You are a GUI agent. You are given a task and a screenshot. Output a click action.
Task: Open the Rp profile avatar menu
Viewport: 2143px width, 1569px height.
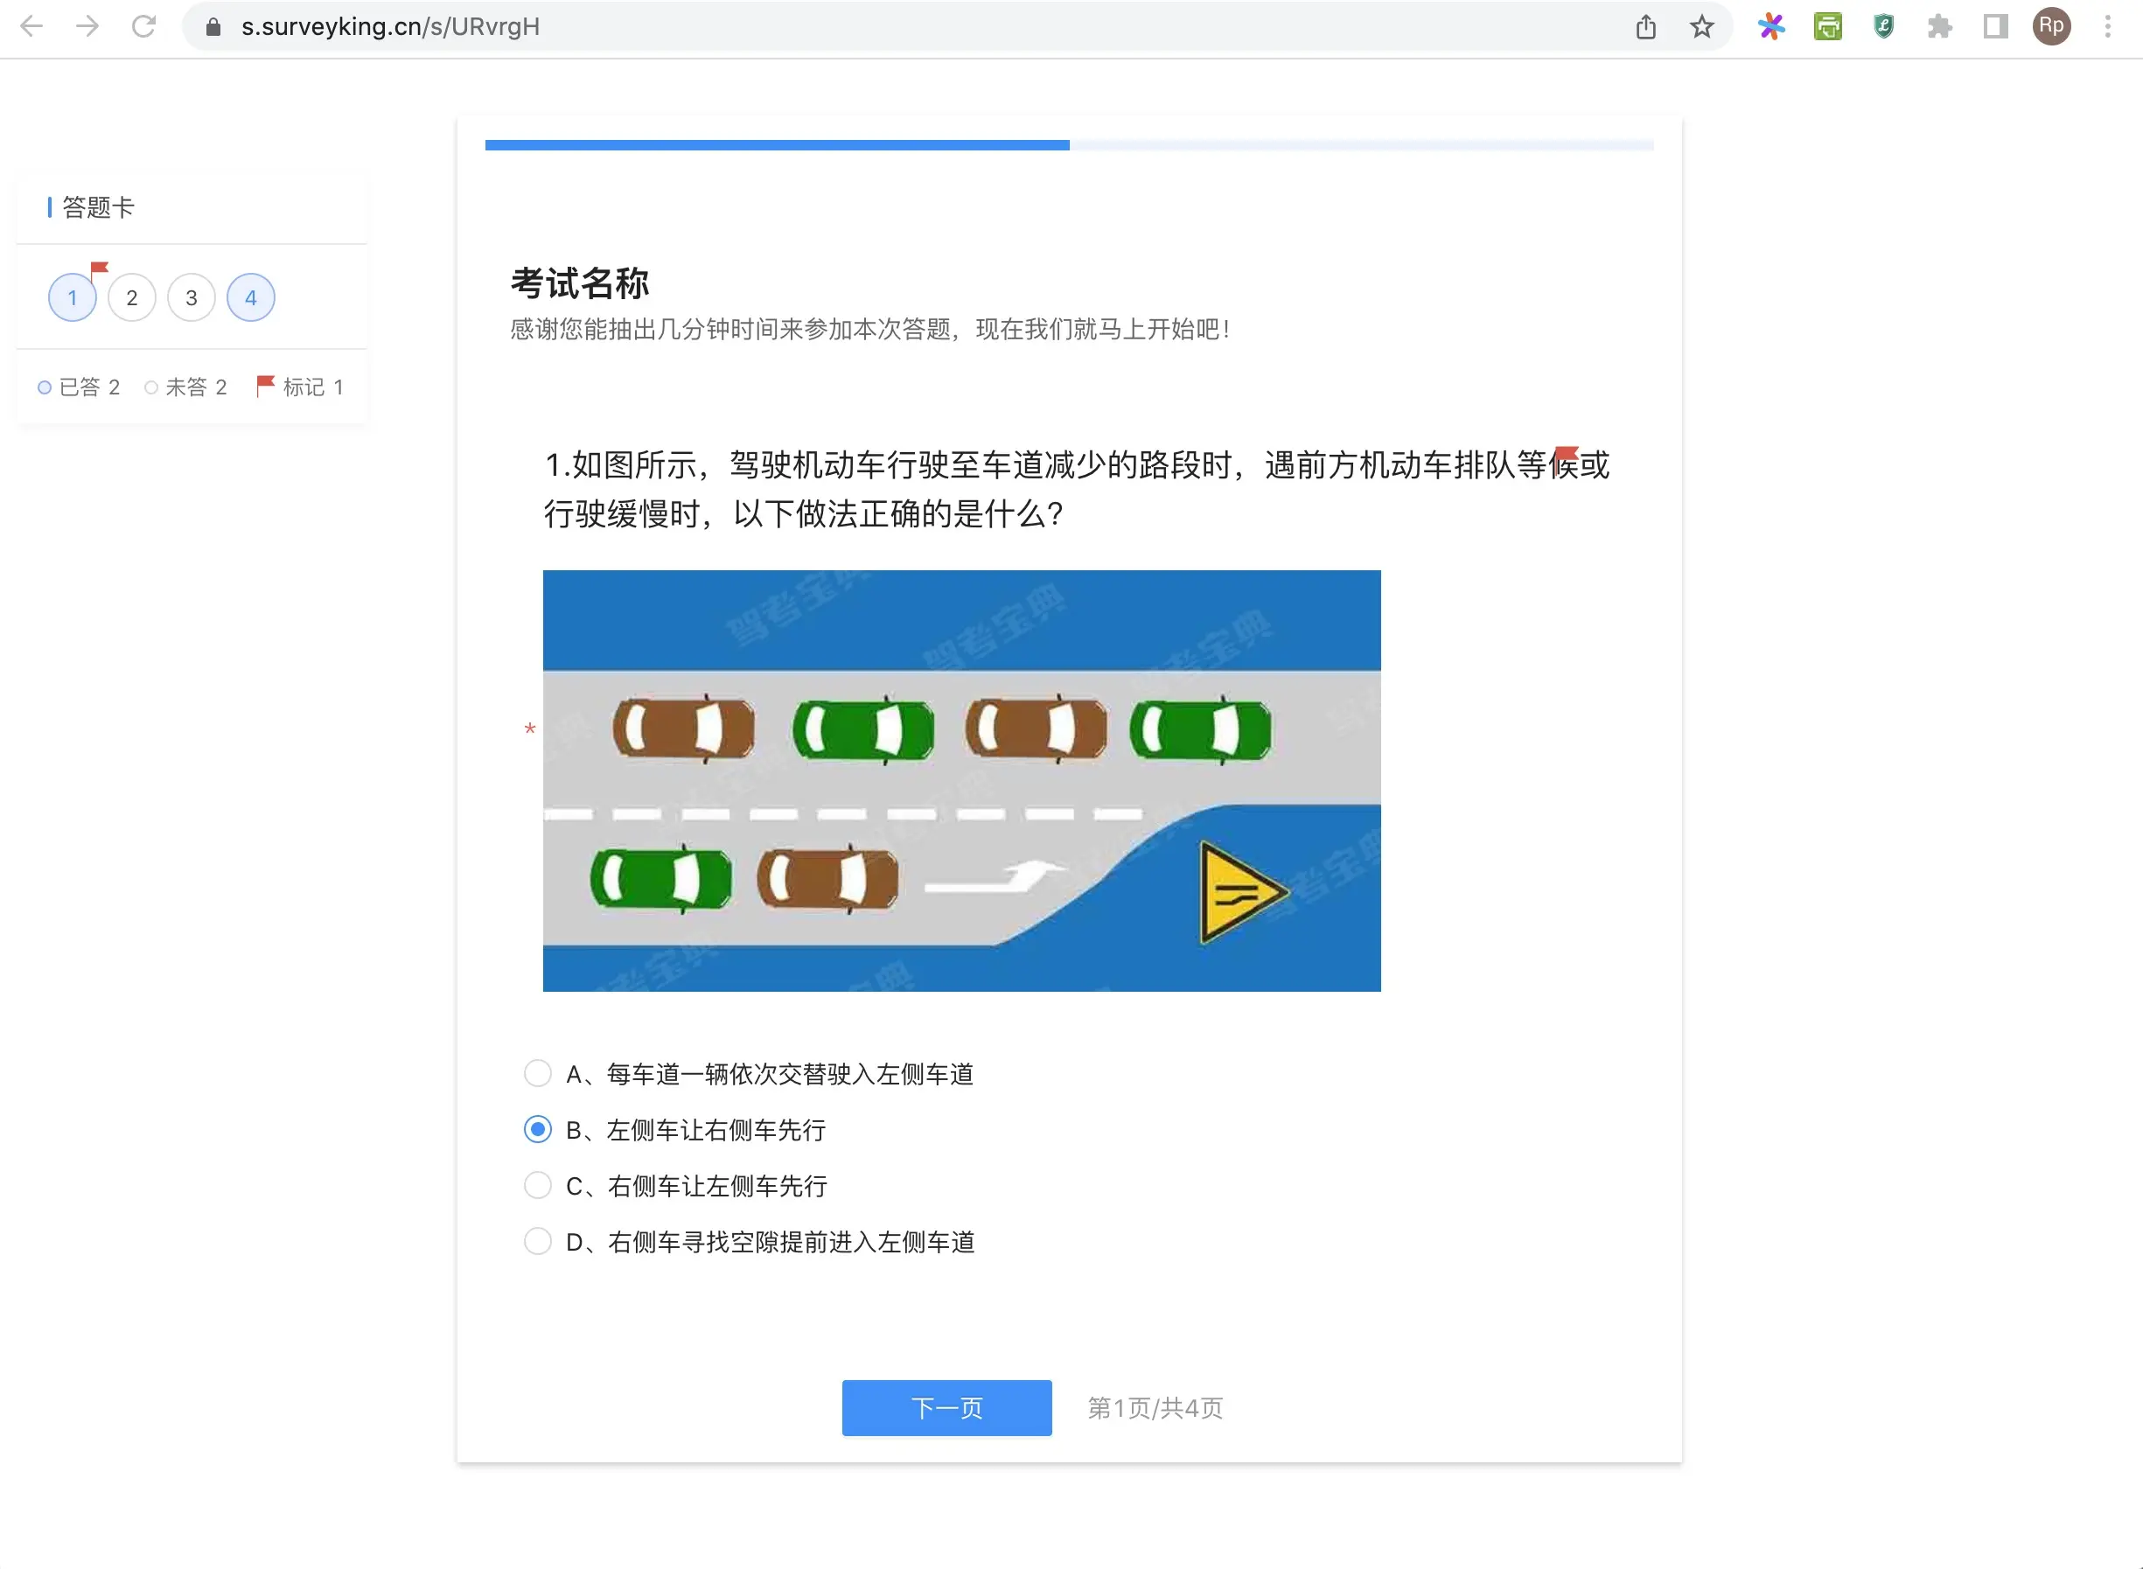tap(2050, 26)
